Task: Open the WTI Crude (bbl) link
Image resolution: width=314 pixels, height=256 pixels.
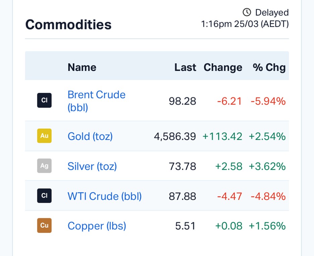Action: (x=104, y=196)
